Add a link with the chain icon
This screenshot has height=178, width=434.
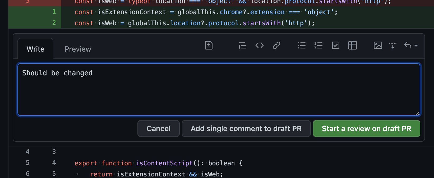pyautogui.click(x=276, y=46)
